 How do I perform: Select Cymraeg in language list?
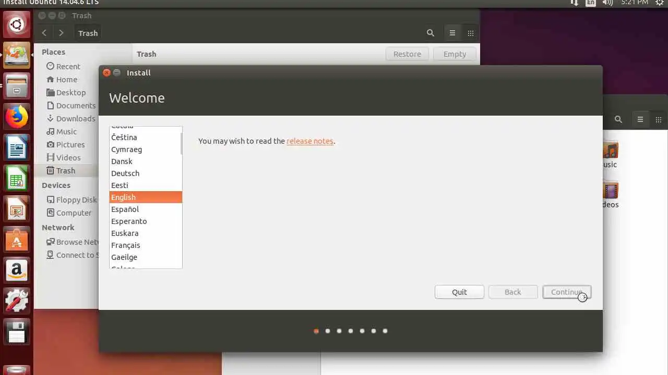point(145,149)
